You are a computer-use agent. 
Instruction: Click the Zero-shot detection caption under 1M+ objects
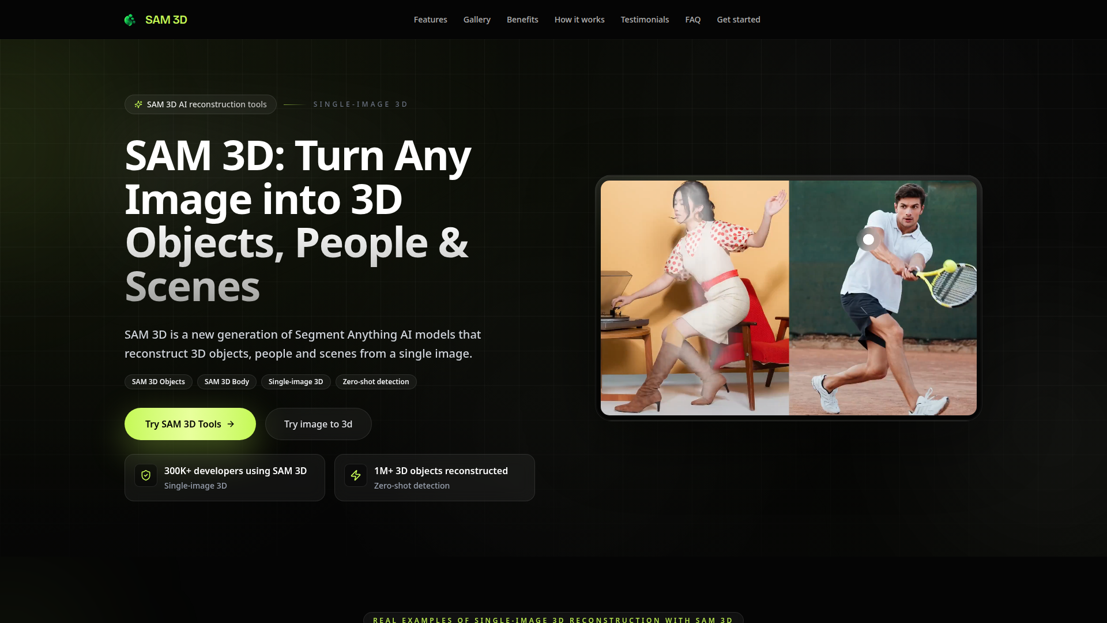(412, 486)
